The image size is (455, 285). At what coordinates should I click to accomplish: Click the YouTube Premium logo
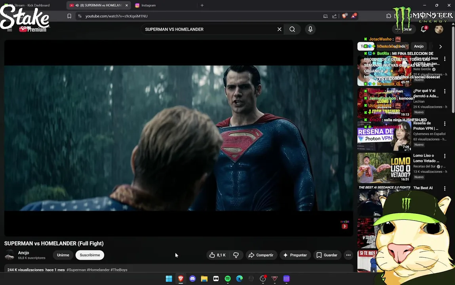[x=33, y=29]
